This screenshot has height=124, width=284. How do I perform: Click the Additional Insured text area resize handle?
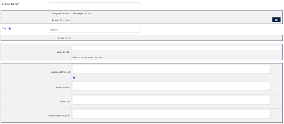coord(269,72)
